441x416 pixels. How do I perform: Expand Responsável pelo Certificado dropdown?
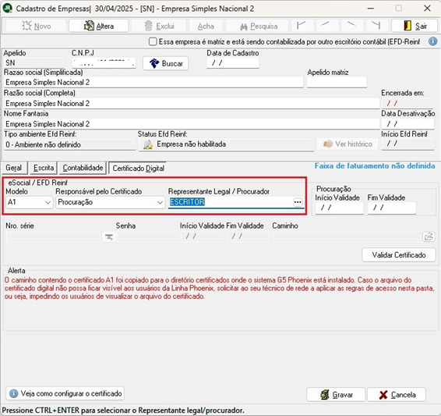click(x=111, y=202)
